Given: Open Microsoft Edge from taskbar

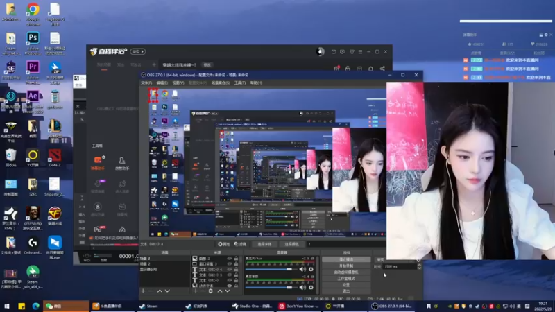Looking at the screenshot, I should click(35, 306).
